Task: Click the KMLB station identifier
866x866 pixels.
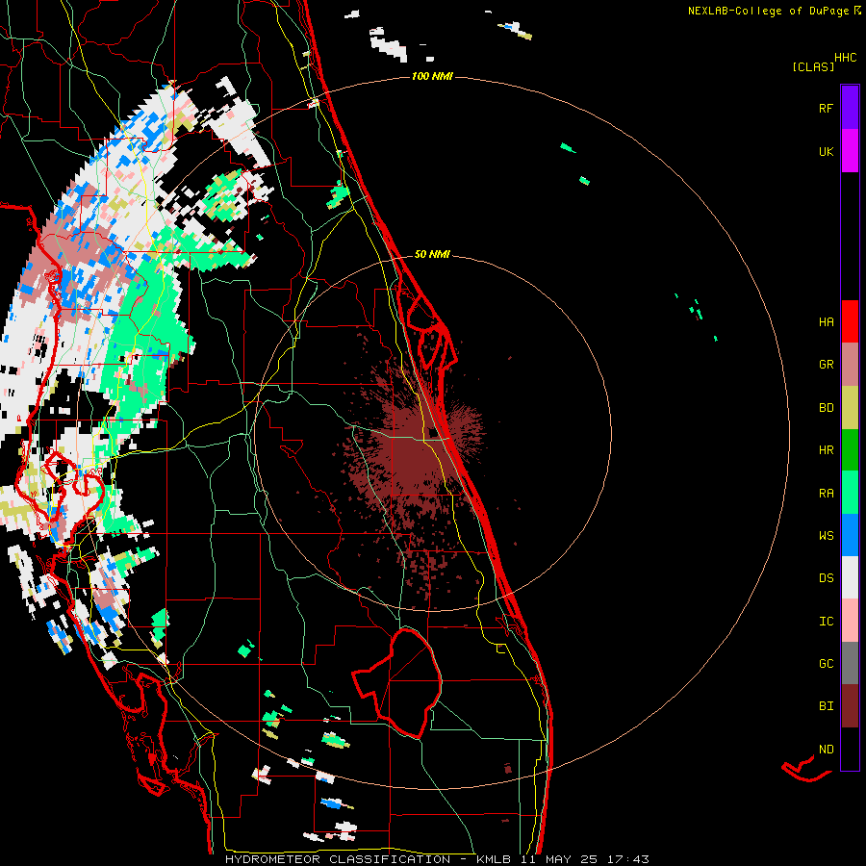Action: [492, 859]
